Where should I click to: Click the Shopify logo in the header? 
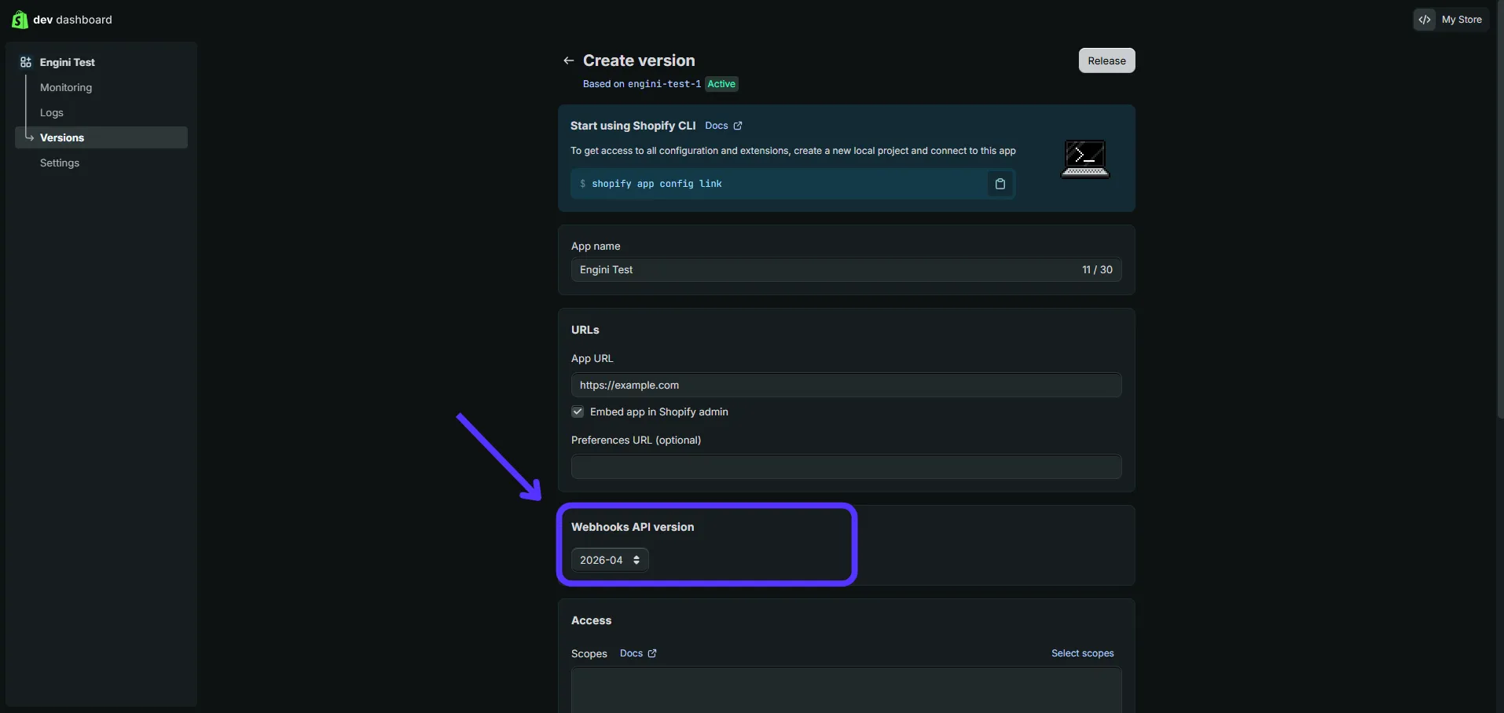tap(20, 20)
